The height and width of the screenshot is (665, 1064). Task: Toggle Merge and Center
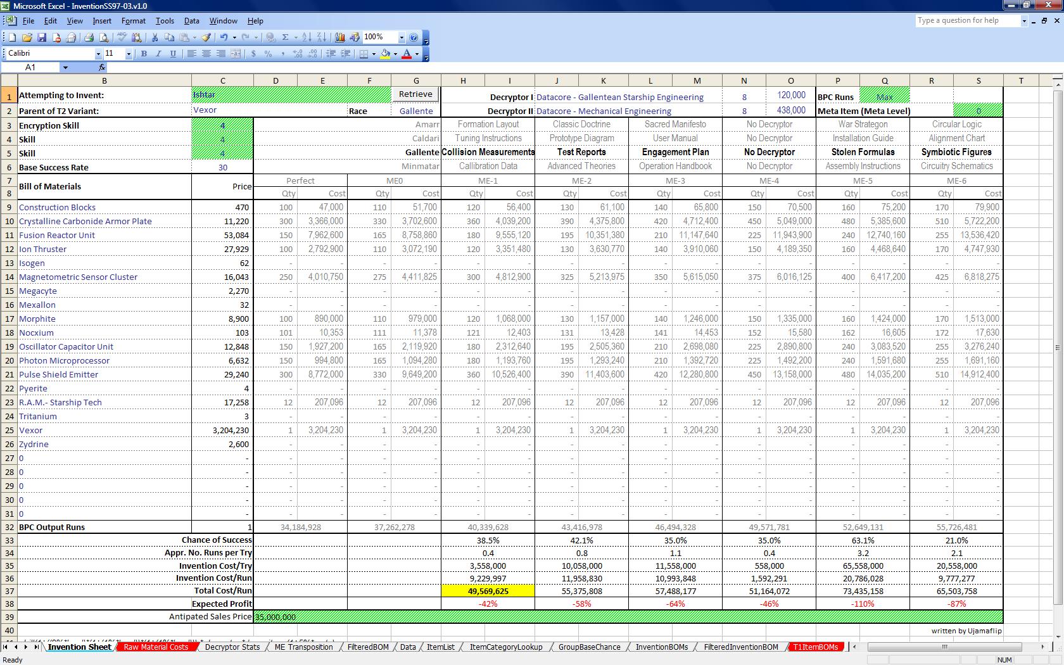235,54
